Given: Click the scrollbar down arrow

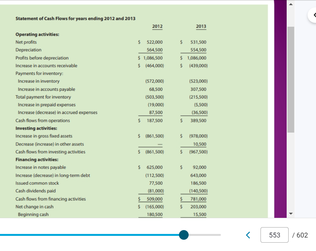Looking at the screenshot, I should pyautogui.click(x=291, y=213).
